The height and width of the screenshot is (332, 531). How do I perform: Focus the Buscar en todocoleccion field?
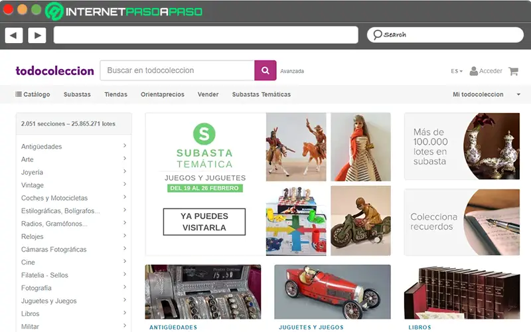(x=177, y=70)
